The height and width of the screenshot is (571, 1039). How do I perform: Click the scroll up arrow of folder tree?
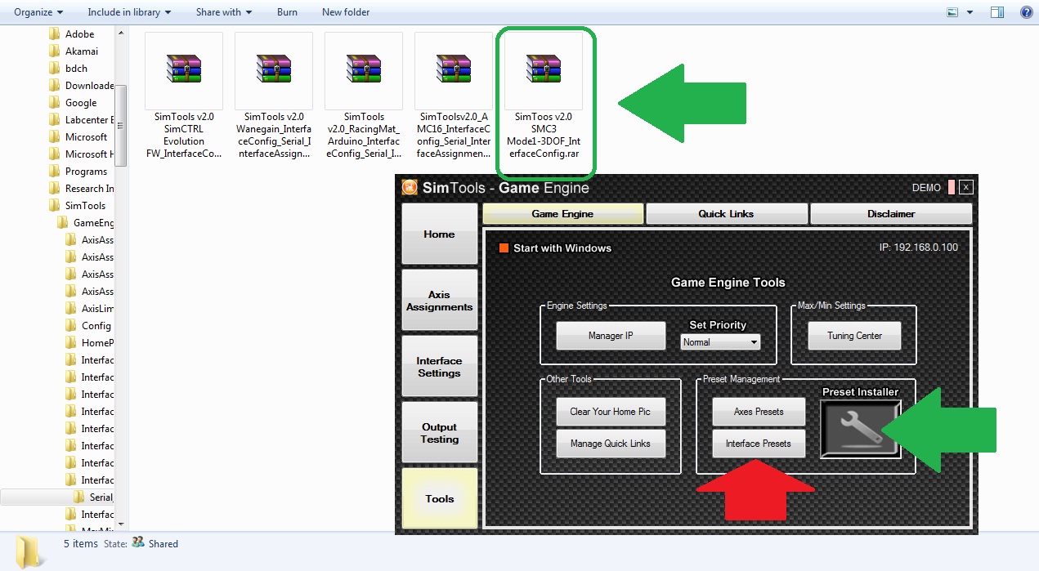coord(121,33)
